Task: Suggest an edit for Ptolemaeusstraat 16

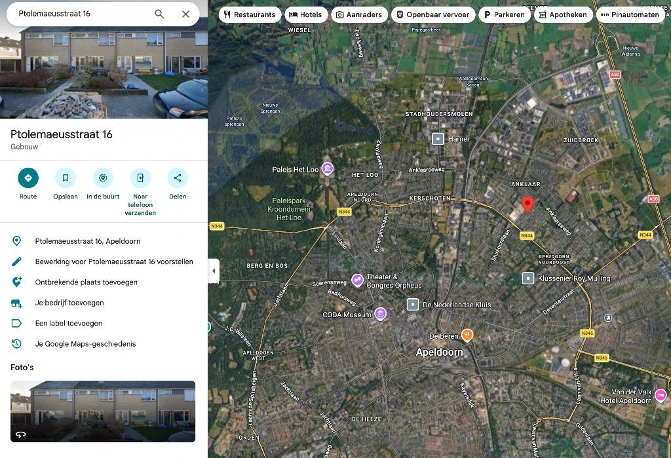Action: click(104, 261)
